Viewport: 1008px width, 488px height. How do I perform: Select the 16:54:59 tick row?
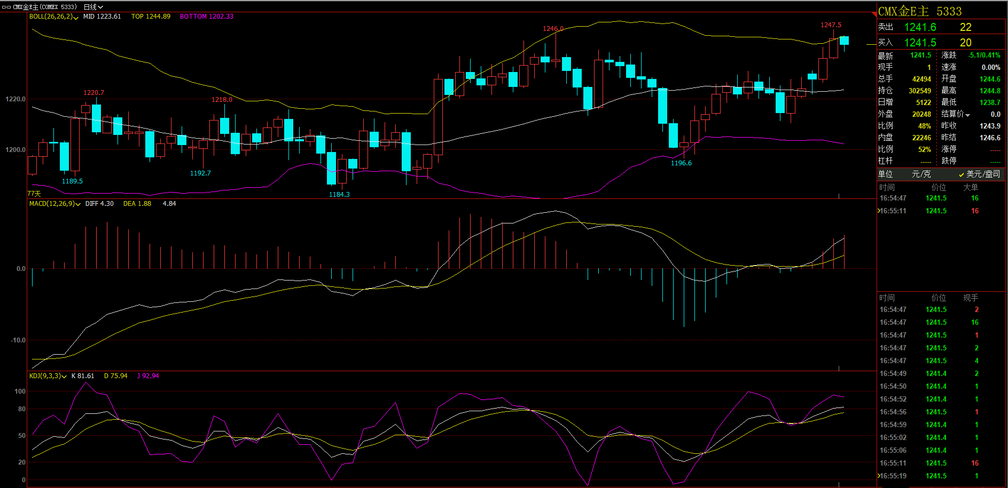[x=941, y=425]
